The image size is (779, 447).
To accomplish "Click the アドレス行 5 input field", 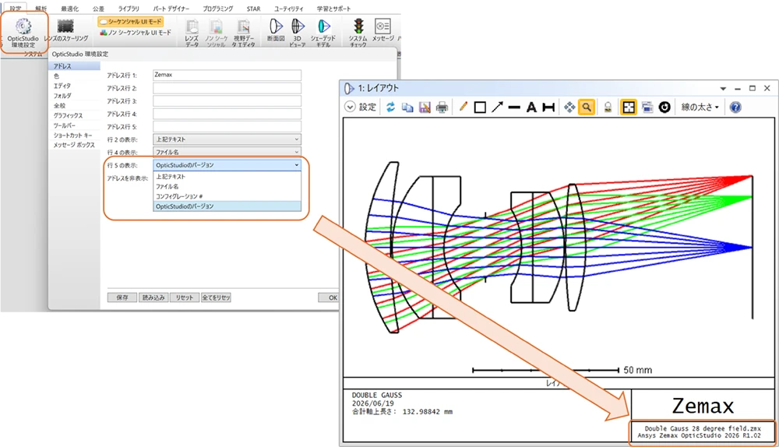I will 227,127.
